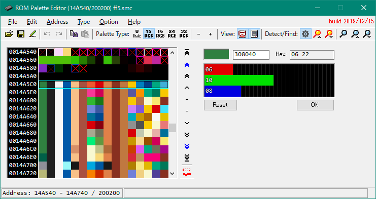Open the Option menu
The width and height of the screenshot is (376, 199).
point(109,22)
